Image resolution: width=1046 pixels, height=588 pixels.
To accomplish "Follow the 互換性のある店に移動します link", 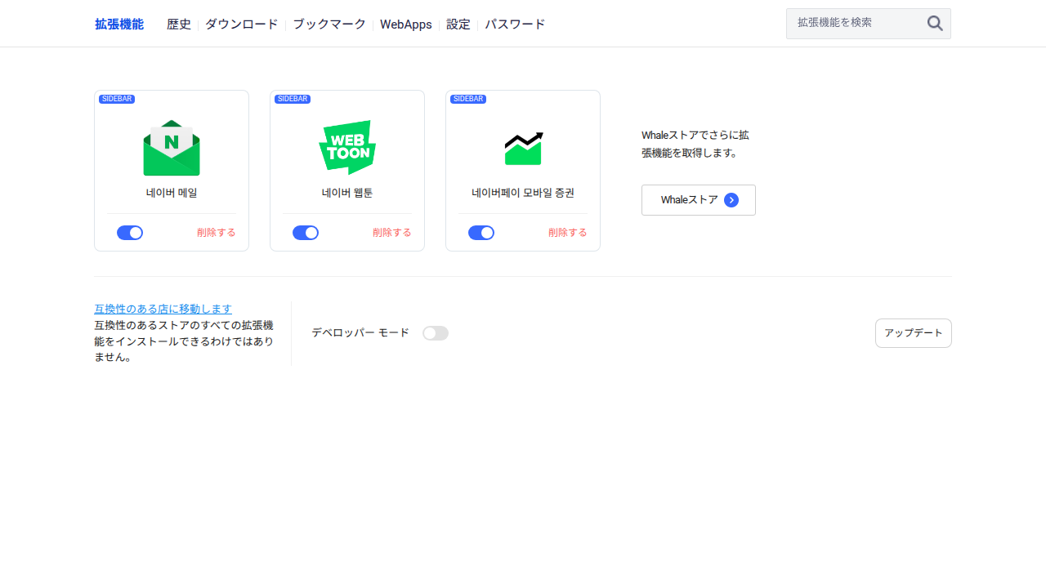I will click(163, 309).
